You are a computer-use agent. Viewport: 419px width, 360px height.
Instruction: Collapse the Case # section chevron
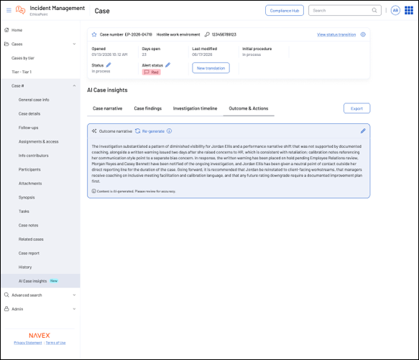coord(74,85)
